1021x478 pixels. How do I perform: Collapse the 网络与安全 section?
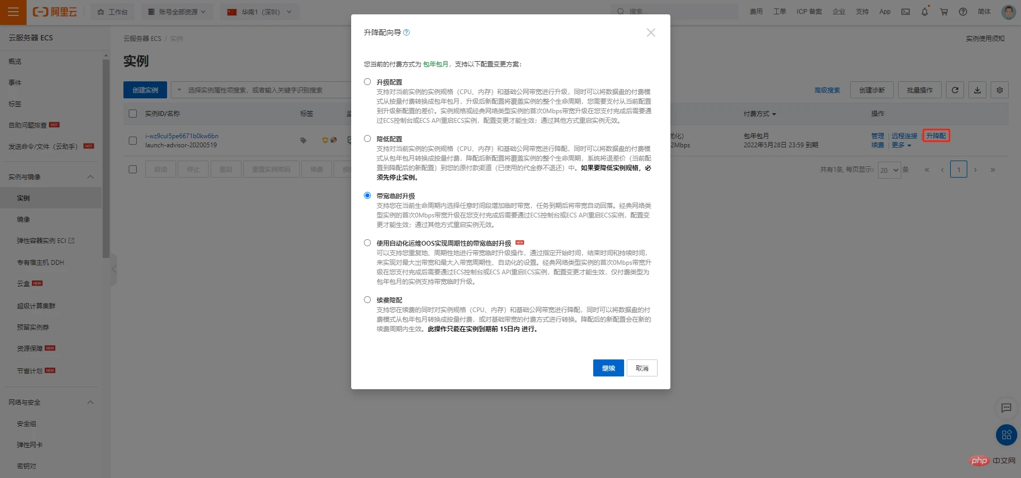(x=90, y=402)
